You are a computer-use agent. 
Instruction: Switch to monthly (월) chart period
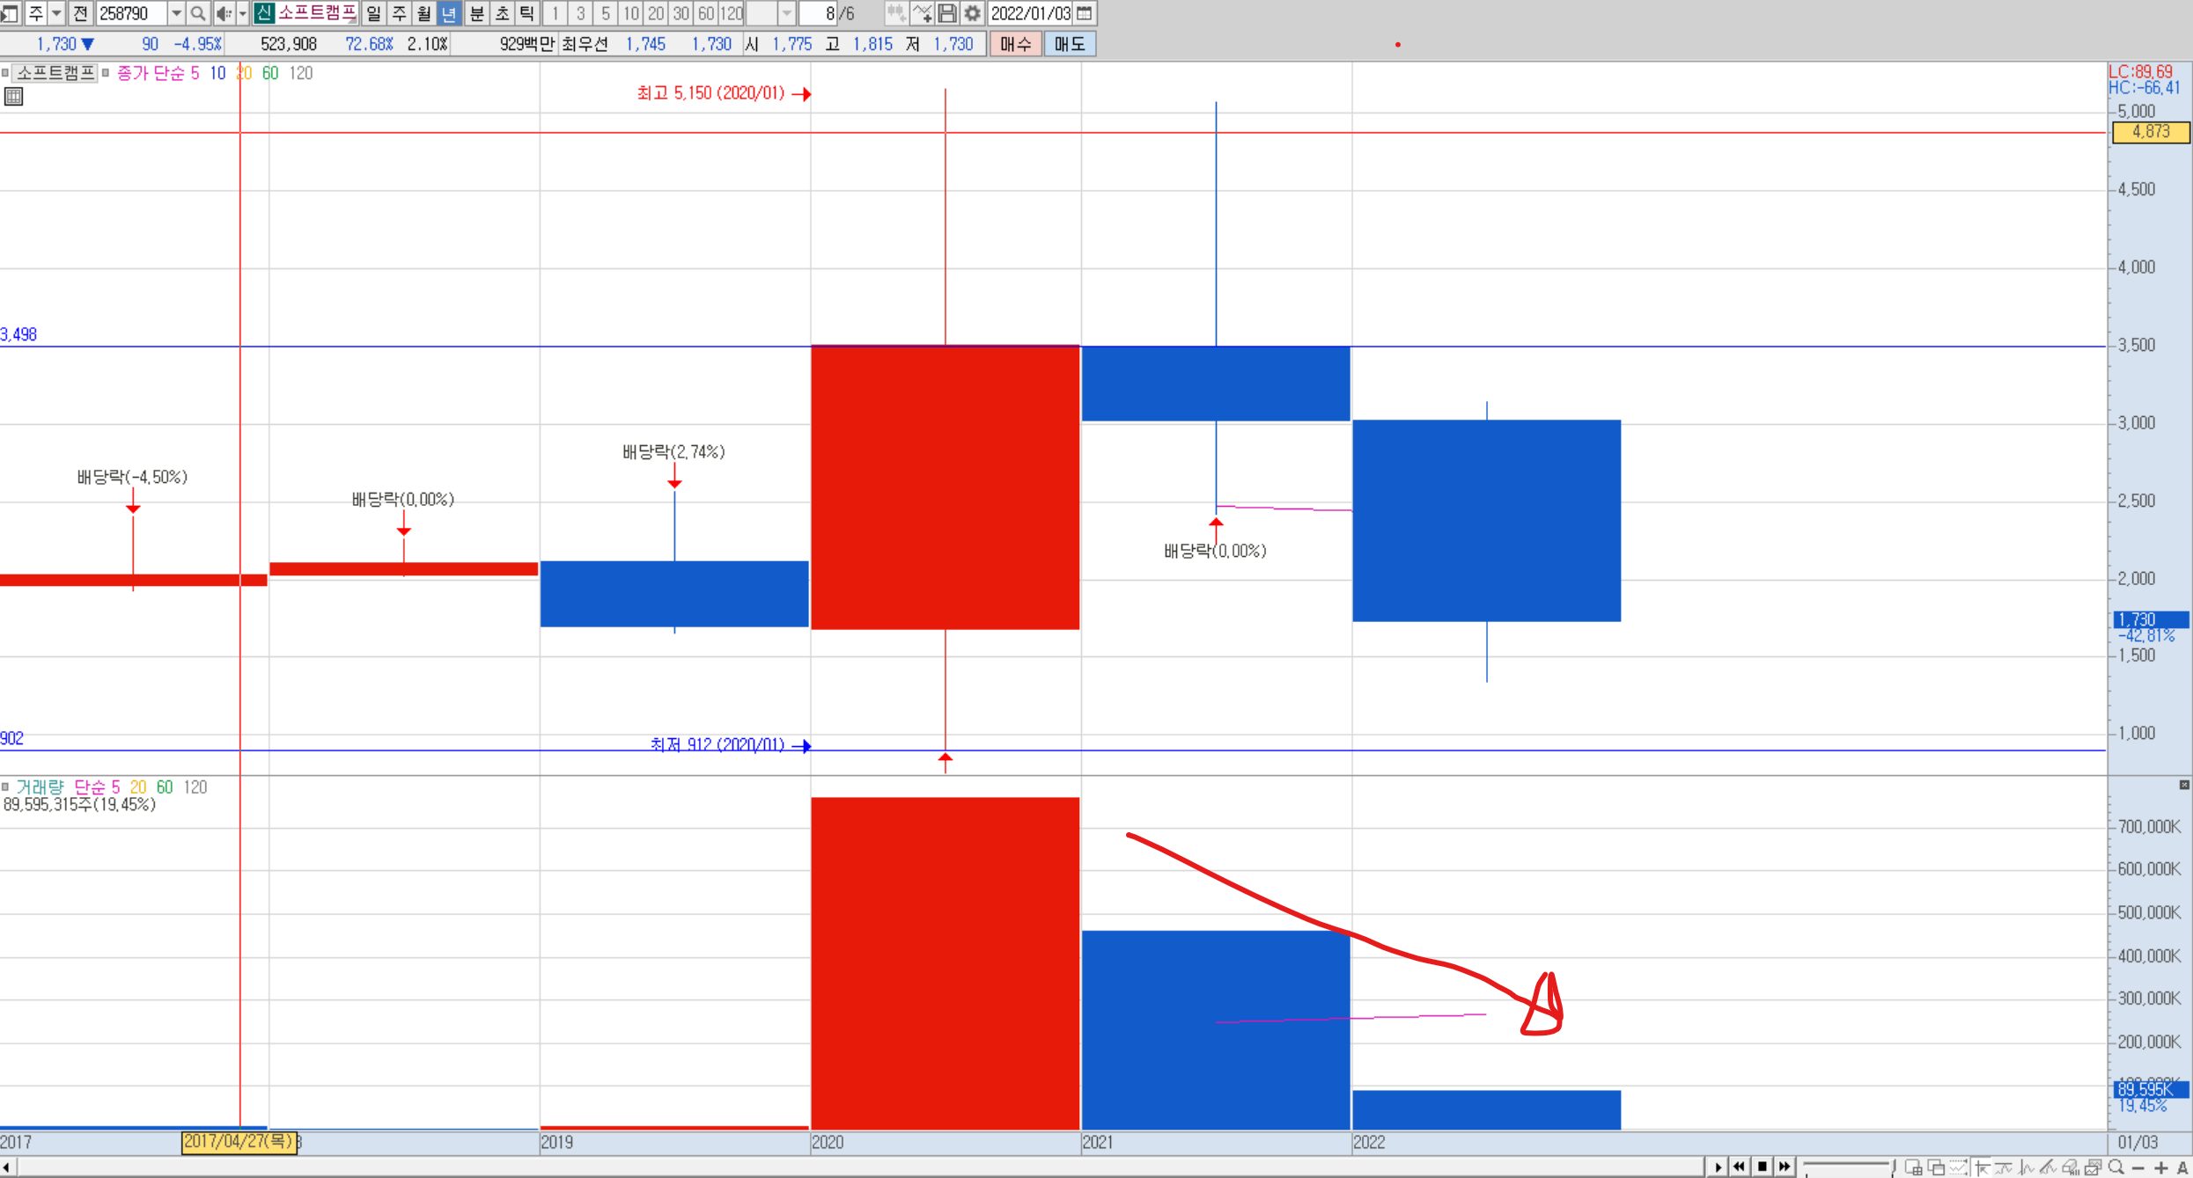point(423,13)
